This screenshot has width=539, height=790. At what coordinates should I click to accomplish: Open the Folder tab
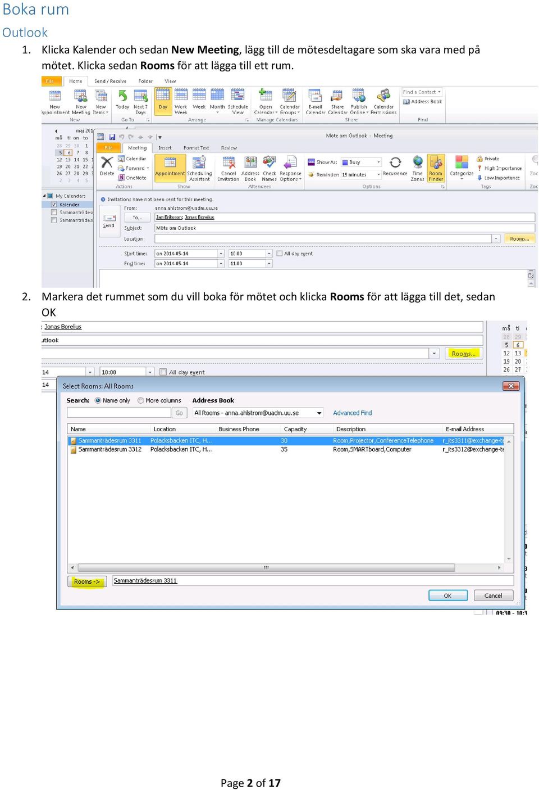click(x=146, y=82)
